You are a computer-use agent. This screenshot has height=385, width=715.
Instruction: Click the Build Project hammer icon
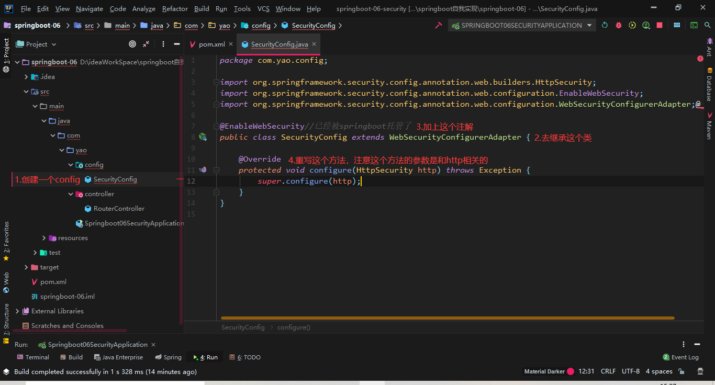point(439,25)
